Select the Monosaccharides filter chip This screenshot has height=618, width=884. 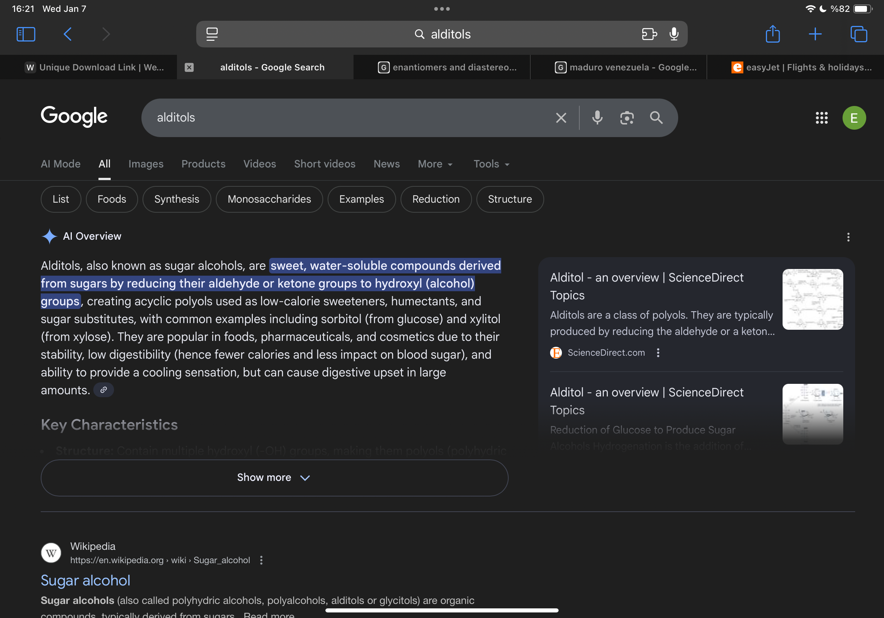pyautogui.click(x=269, y=199)
